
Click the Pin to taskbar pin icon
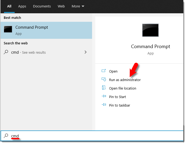104,105
